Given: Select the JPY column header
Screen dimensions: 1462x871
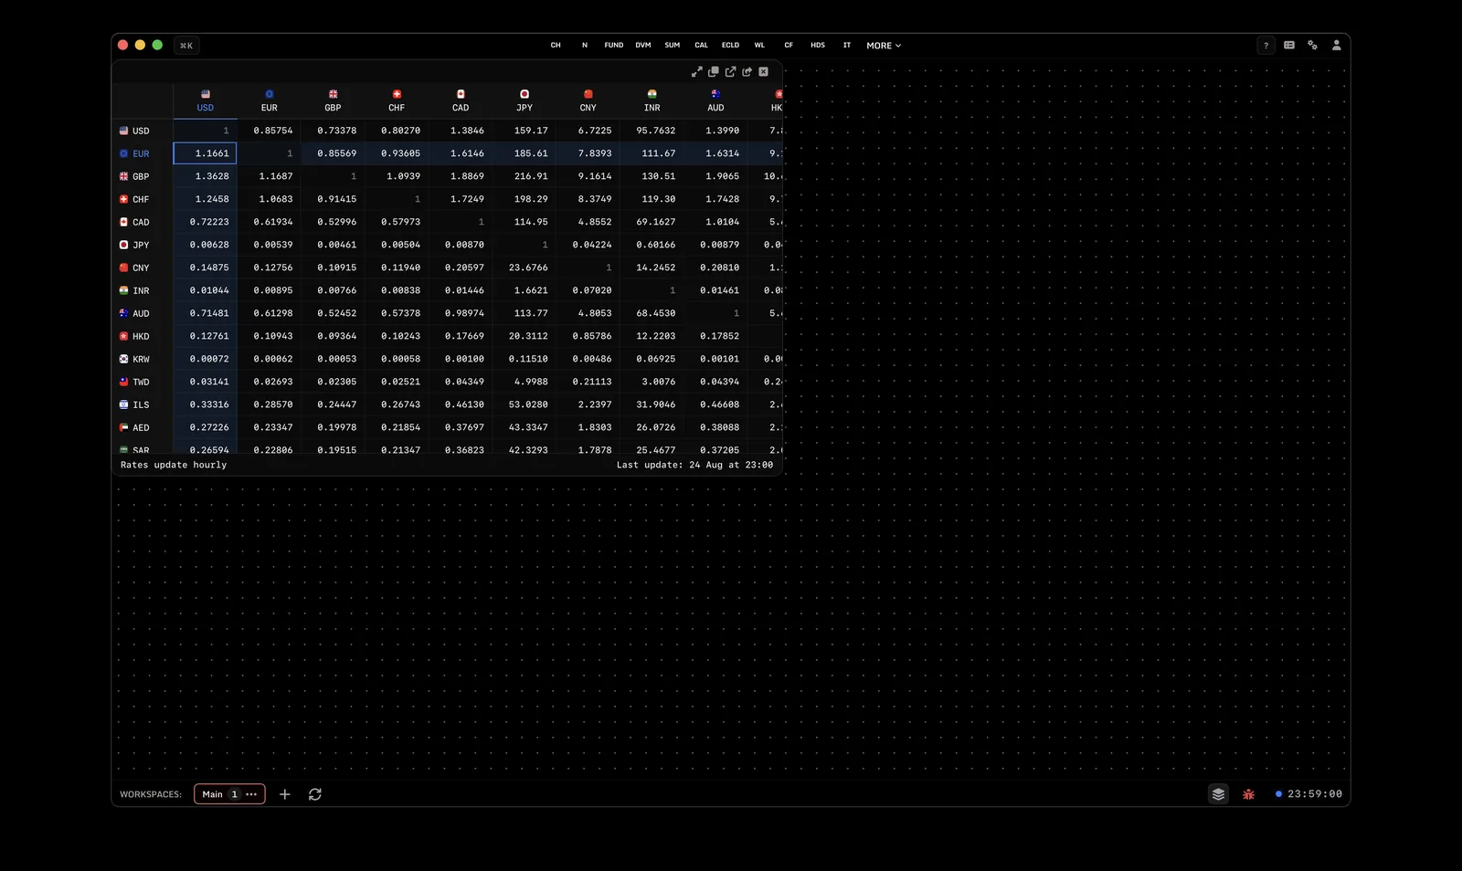Looking at the screenshot, I should (524, 101).
